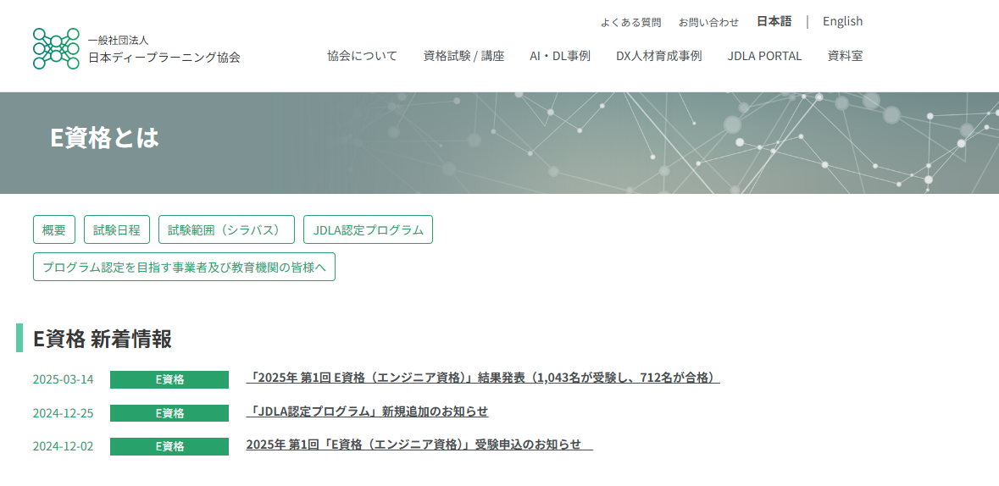Jump to 試験日程 section button
The image size is (999, 486).
coord(117,229)
